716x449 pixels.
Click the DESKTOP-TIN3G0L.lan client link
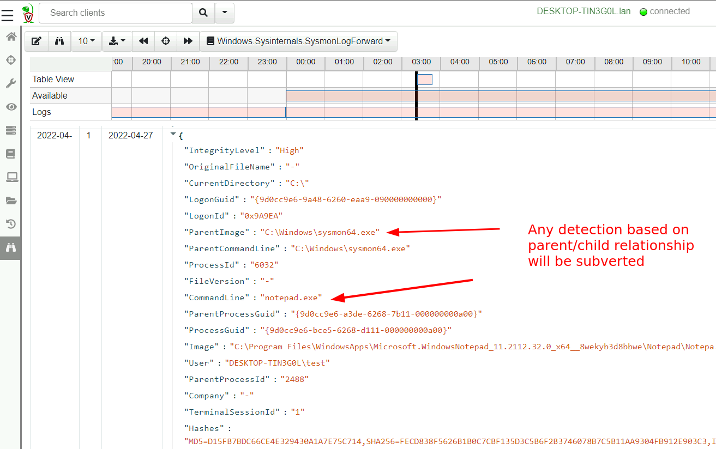click(583, 11)
